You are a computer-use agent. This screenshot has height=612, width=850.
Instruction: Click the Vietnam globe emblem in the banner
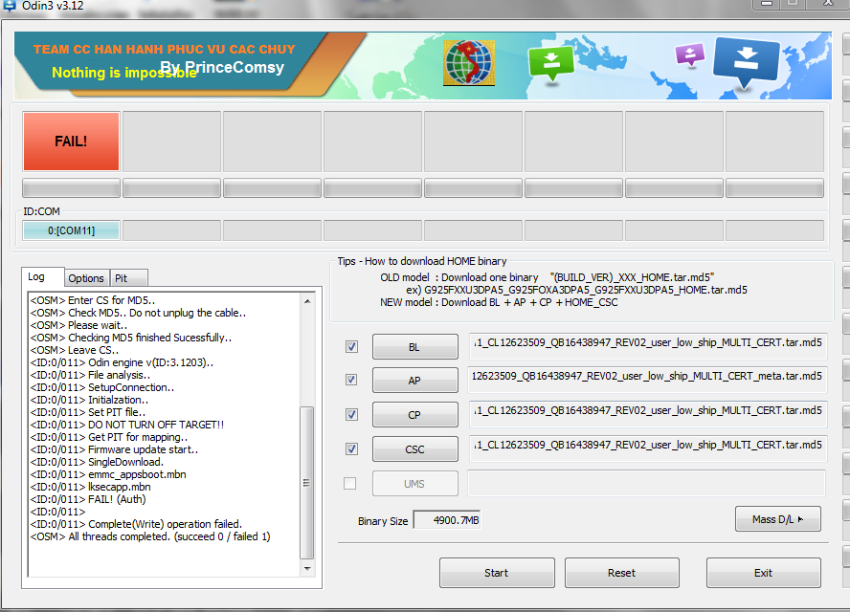pyautogui.click(x=469, y=63)
